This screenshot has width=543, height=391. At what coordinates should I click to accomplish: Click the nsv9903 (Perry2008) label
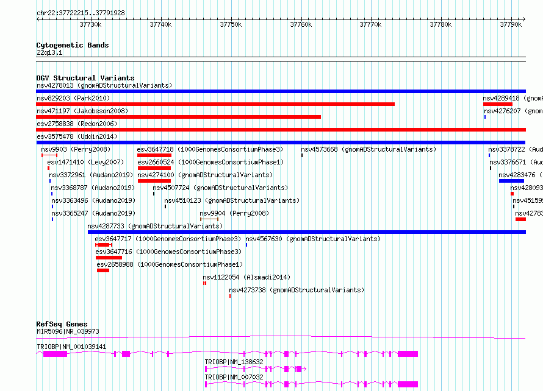[x=76, y=149]
